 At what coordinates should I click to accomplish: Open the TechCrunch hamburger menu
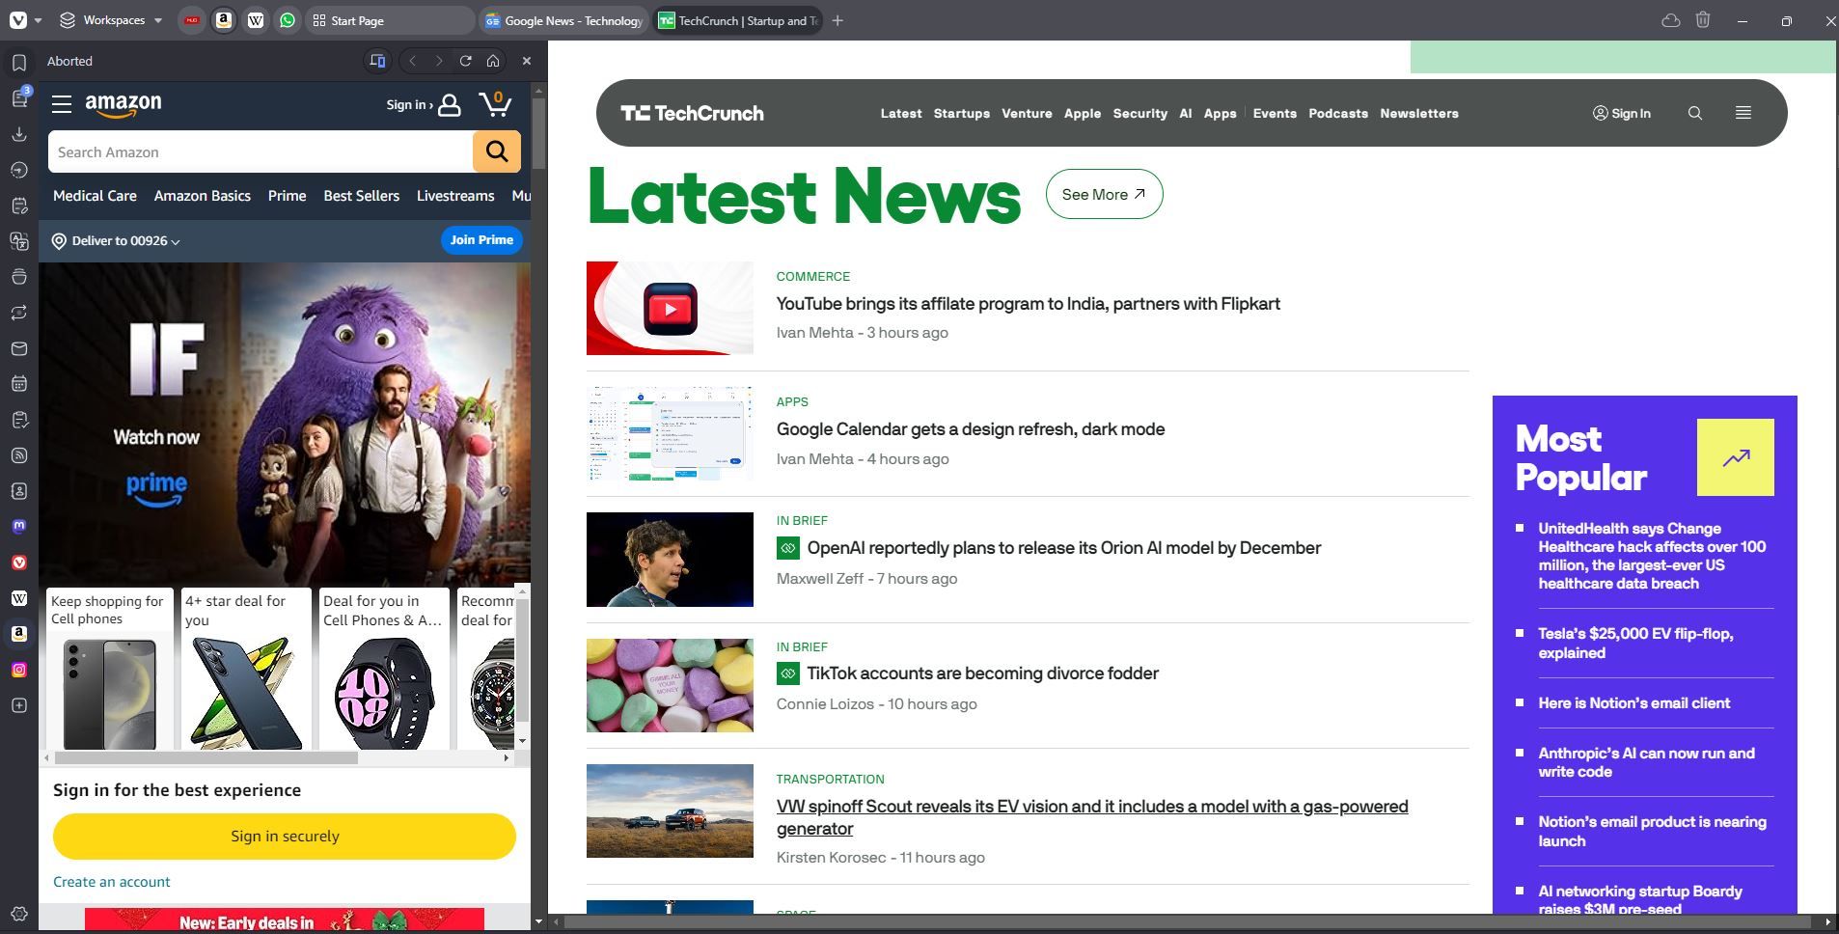click(x=1743, y=113)
